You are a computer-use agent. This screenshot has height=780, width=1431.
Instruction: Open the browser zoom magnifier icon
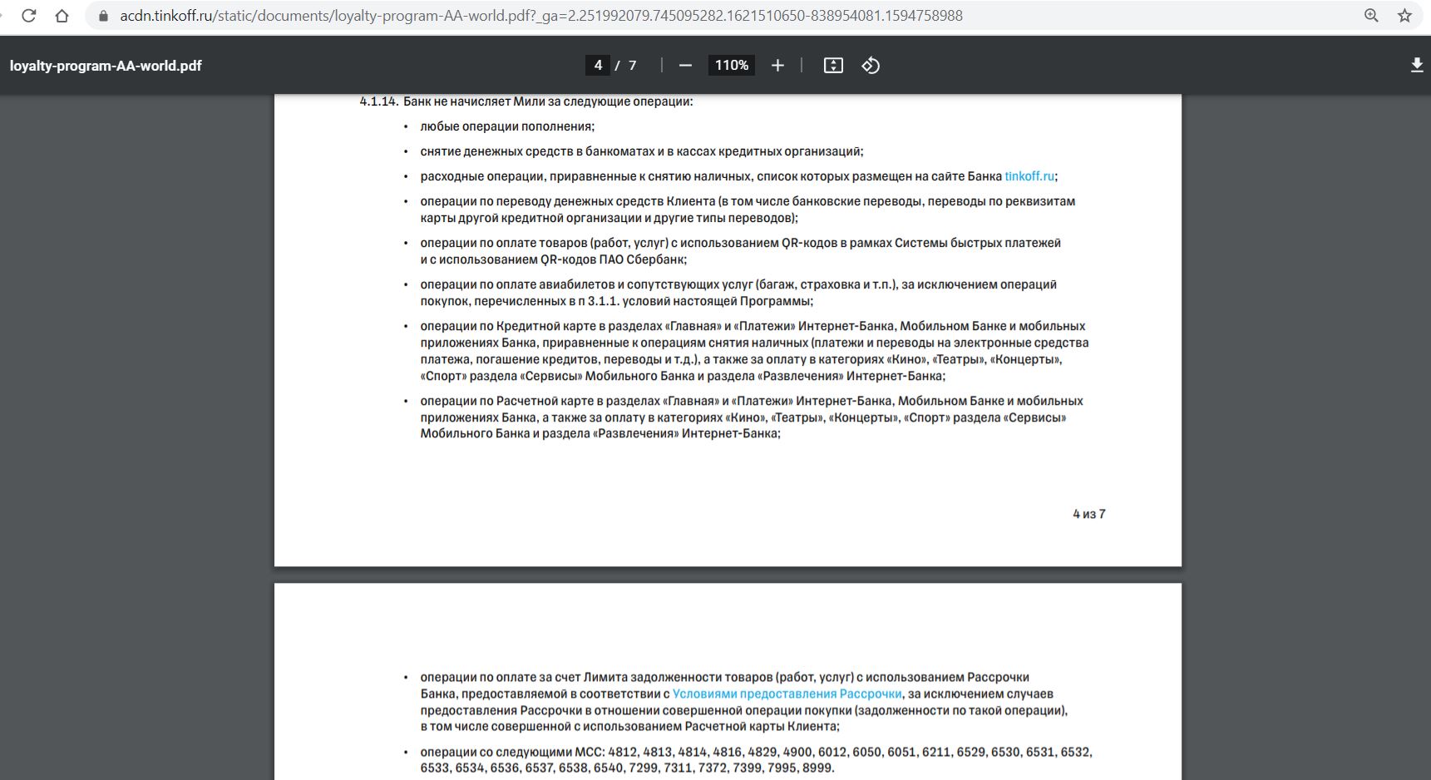click(x=1371, y=16)
